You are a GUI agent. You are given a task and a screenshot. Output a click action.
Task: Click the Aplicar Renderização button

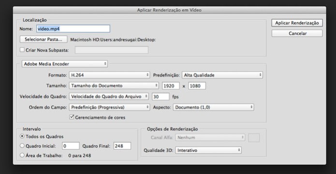[297, 23]
